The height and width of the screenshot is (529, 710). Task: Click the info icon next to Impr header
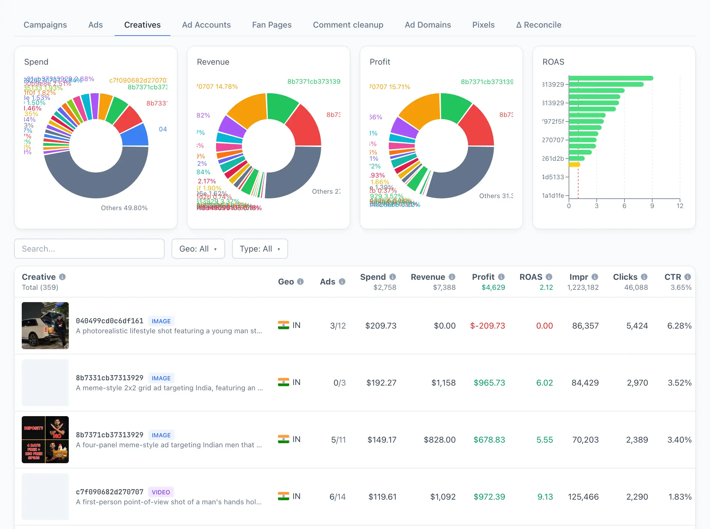pos(595,277)
